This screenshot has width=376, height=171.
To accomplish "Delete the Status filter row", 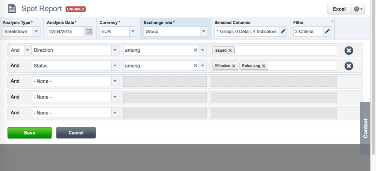I will (x=349, y=66).
